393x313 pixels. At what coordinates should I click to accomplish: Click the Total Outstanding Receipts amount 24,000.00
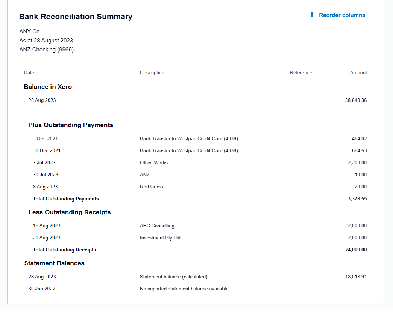coord(356,250)
